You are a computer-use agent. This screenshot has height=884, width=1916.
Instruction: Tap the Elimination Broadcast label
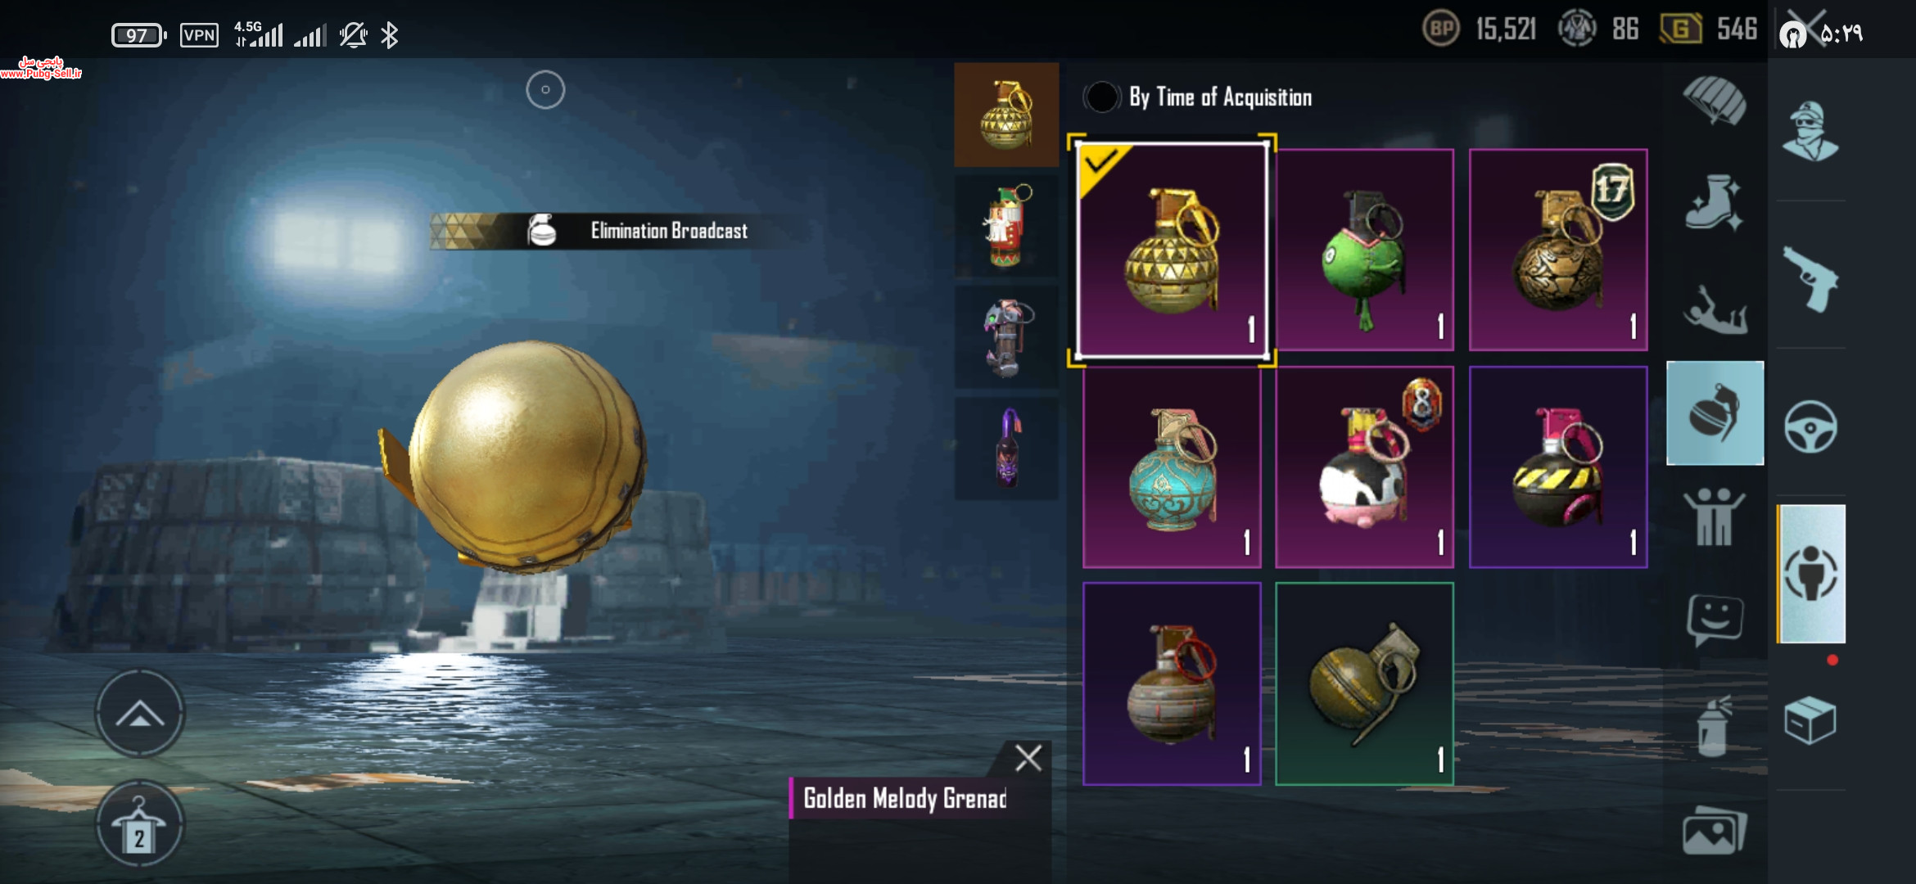click(x=669, y=231)
